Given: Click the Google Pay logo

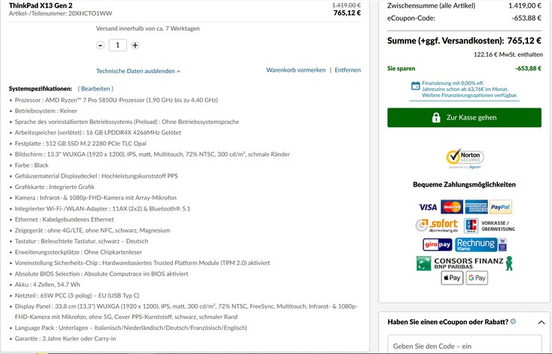Looking at the screenshot, I should coord(476,278).
